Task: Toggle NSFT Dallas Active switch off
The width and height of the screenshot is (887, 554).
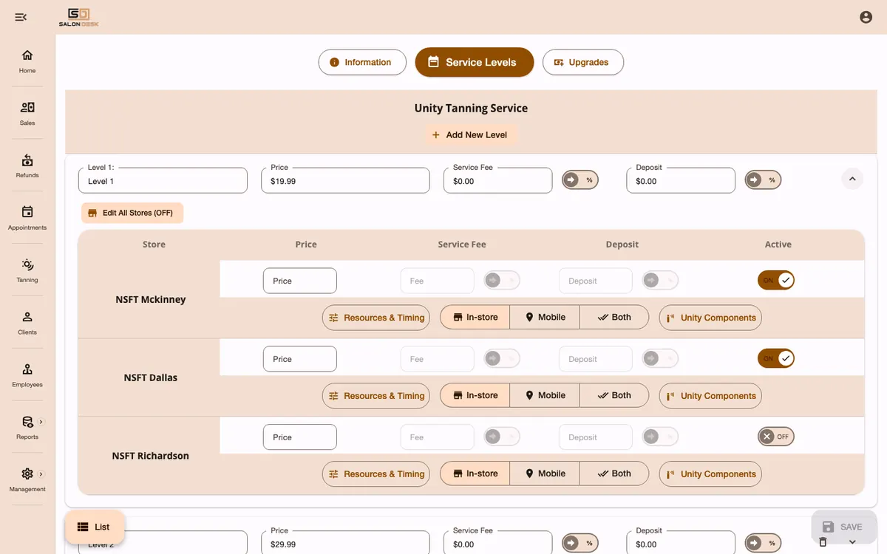Action: (776, 359)
